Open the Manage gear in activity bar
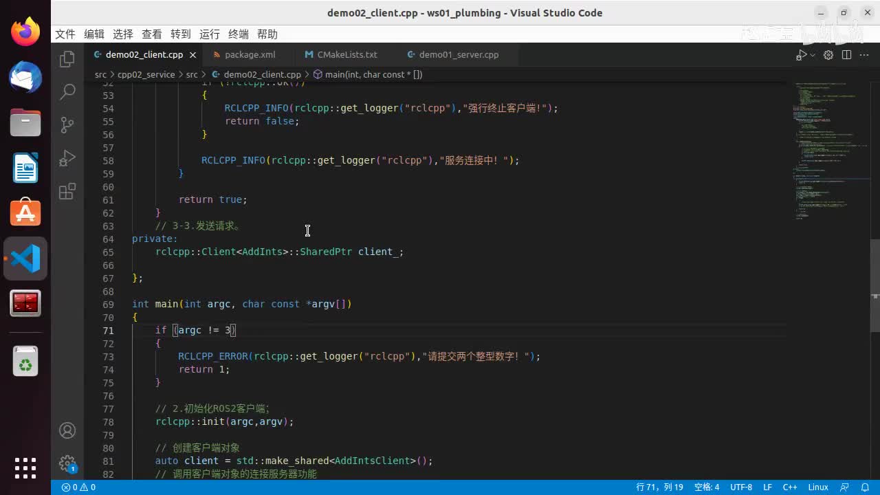The width and height of the screenshot is (880, 495). coord(67,463)
